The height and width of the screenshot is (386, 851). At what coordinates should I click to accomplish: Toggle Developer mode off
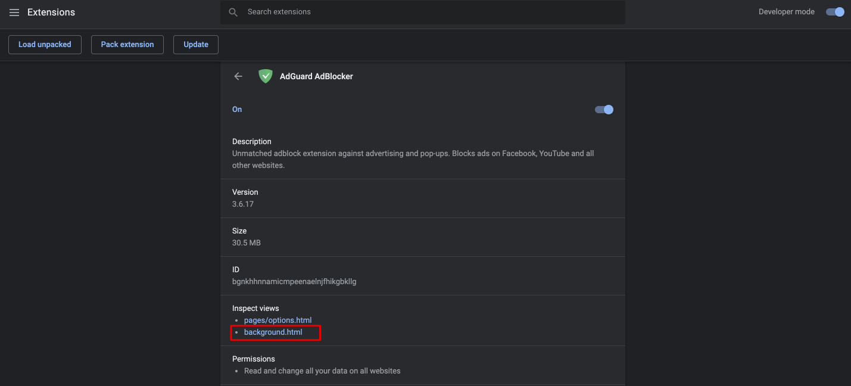tap(835, 11)
